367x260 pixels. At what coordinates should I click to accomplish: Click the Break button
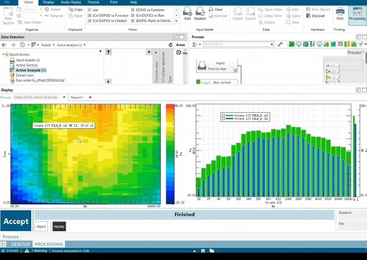pos(181,45)
